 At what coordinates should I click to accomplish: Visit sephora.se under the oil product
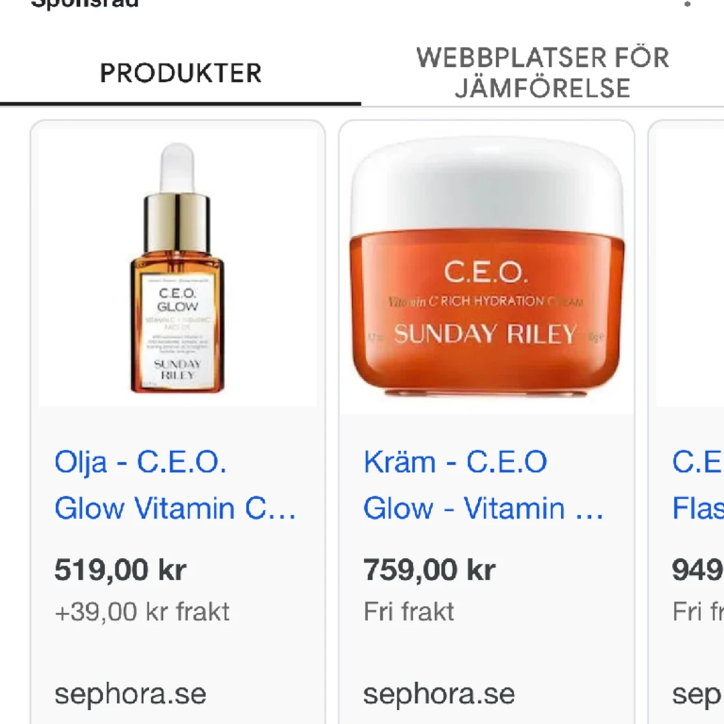click(x=130, y=694)
